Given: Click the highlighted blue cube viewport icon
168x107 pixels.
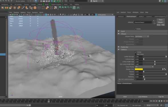Looking at the screenshot, I should [x=46, y=15].
